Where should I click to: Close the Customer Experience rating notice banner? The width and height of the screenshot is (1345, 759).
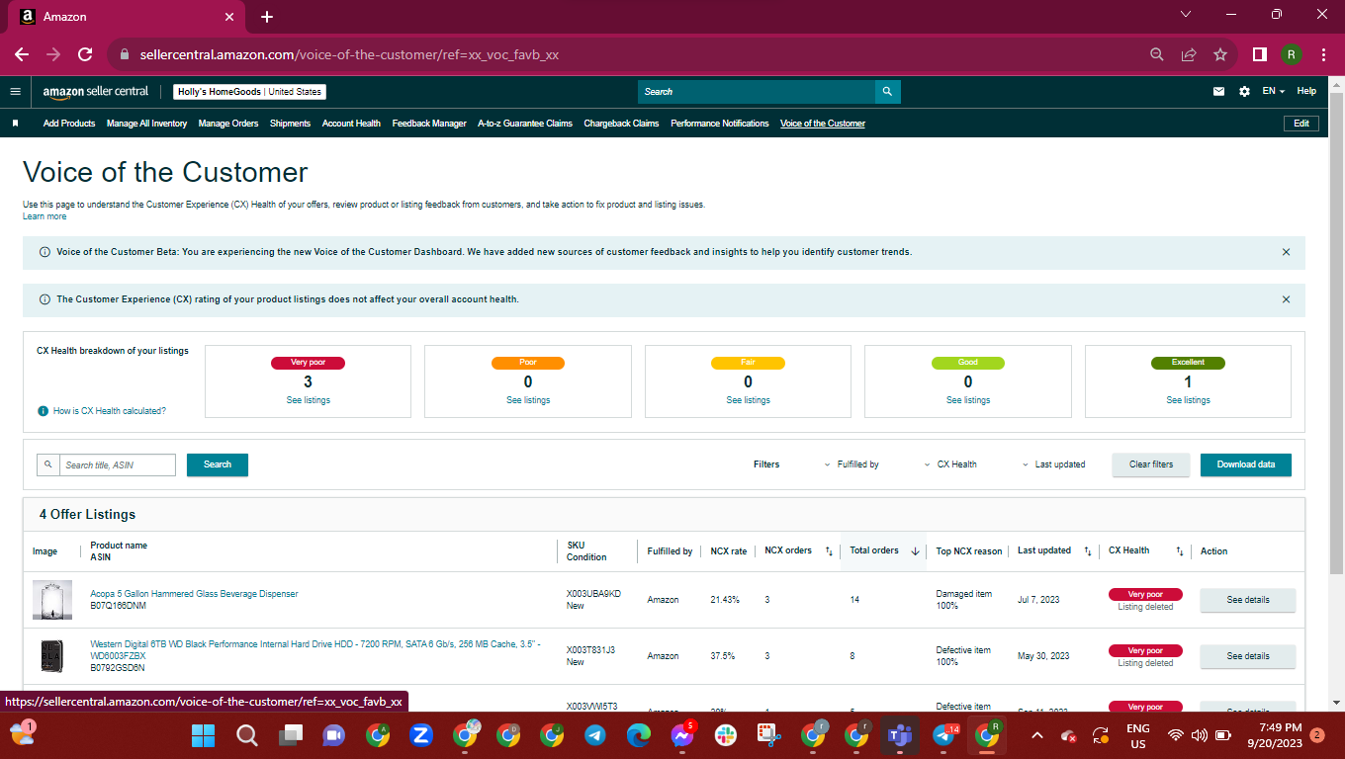tap(1286, 299)
